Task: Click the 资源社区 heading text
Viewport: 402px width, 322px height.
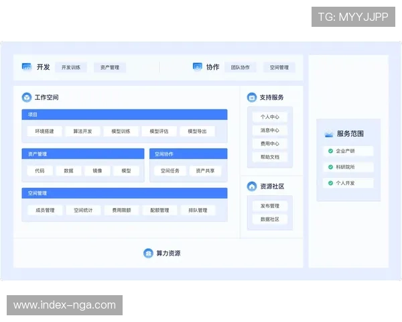Action: click(272, 186)
